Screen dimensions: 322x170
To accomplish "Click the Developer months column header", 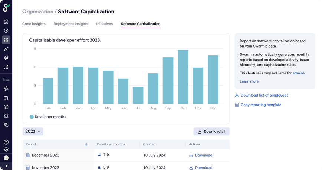I will (111, 144).
